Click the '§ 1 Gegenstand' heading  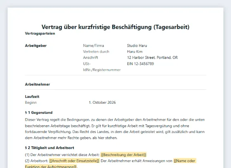point(39,112)
